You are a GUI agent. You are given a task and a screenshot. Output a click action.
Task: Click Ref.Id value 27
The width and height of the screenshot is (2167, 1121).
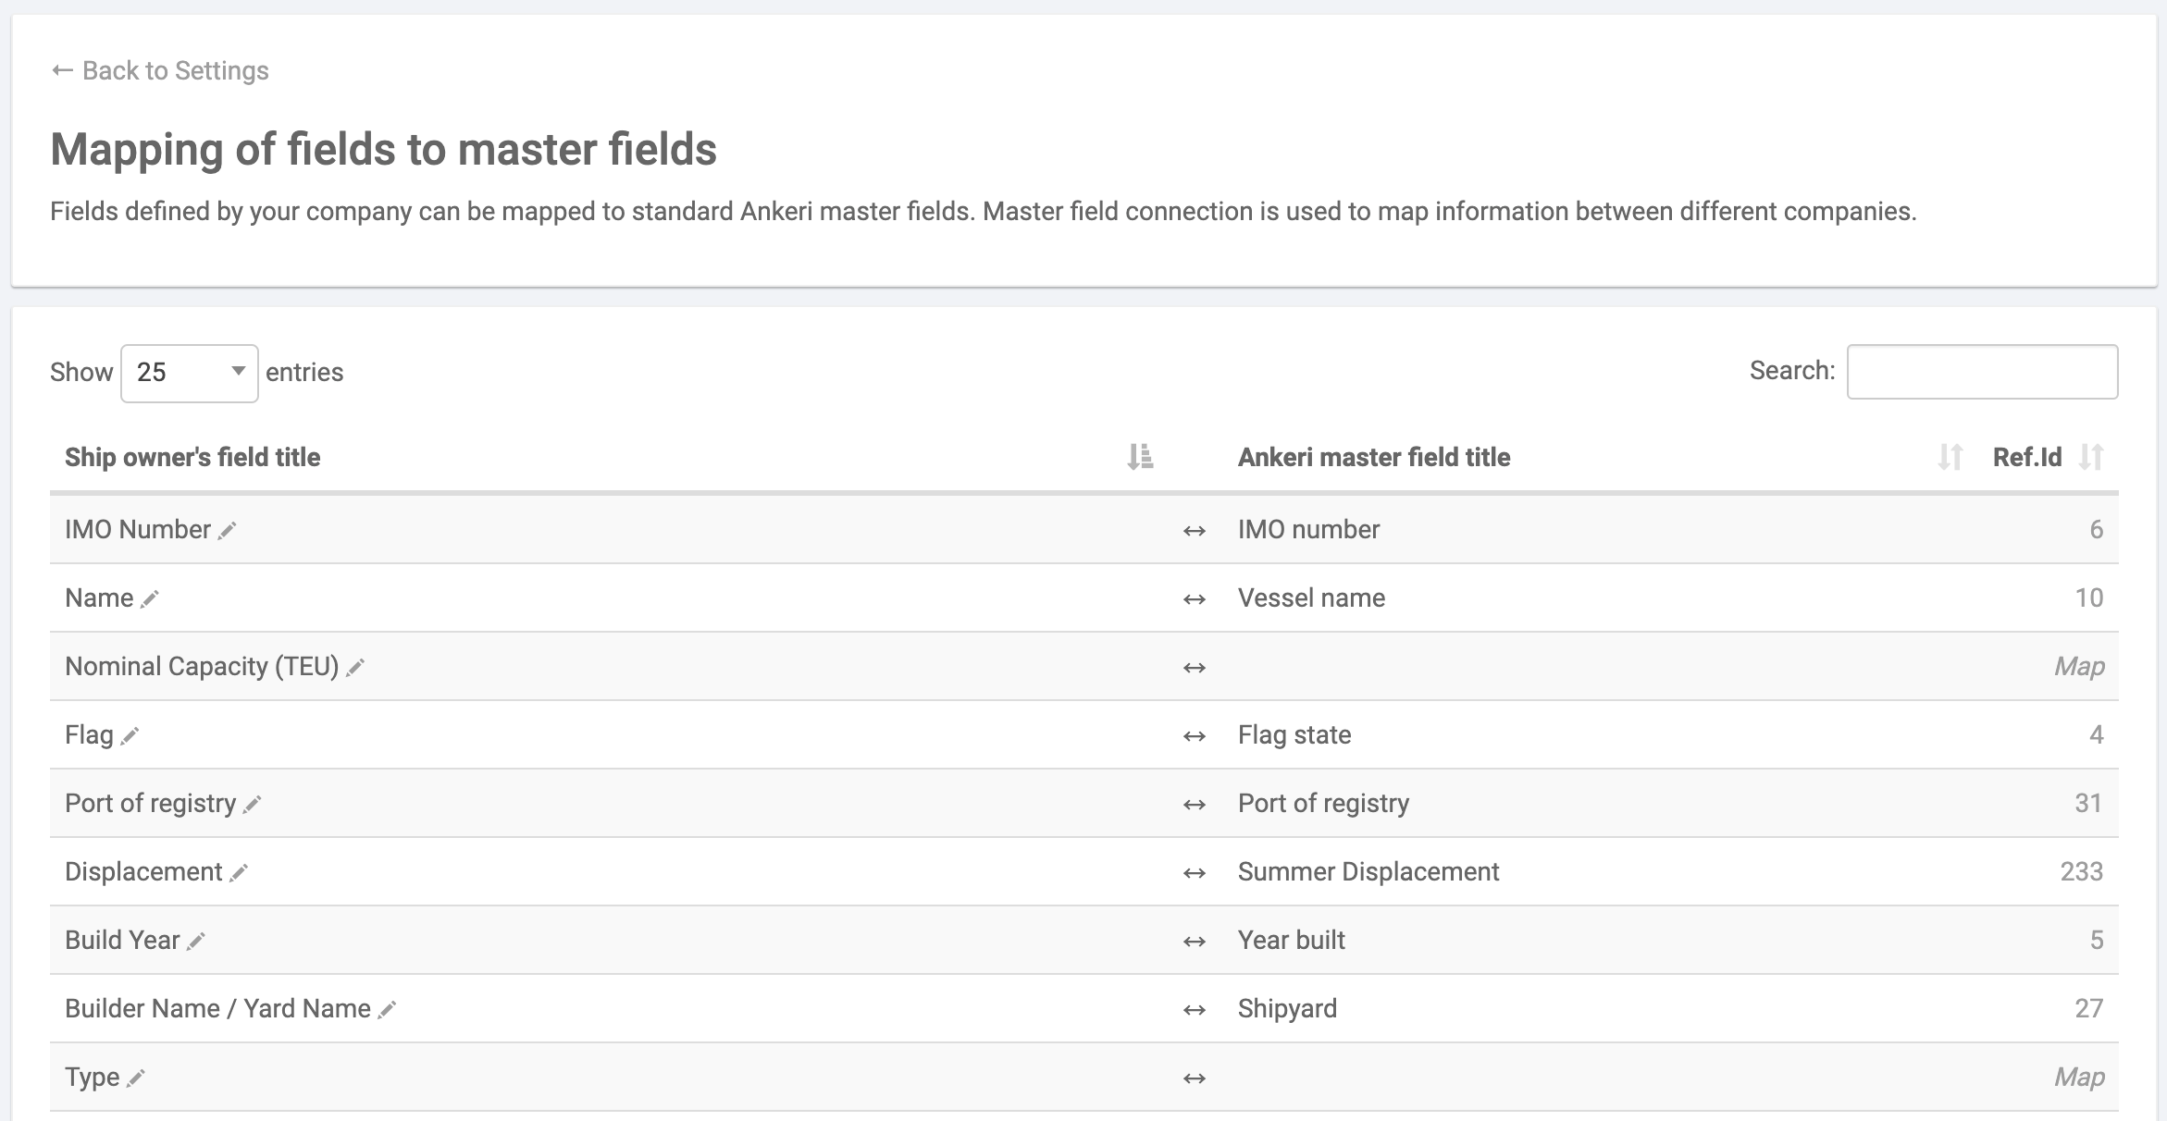tap(2088, 1008)
